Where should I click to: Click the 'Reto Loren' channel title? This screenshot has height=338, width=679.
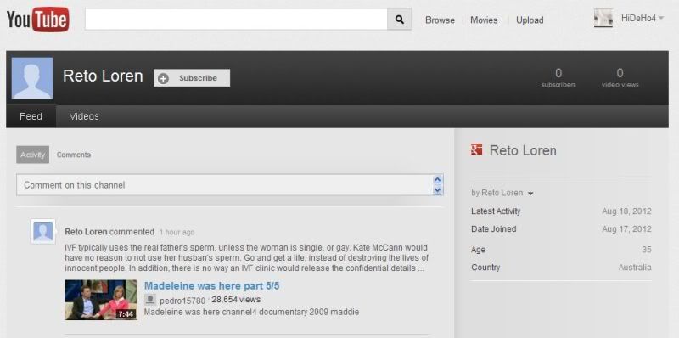103,76
